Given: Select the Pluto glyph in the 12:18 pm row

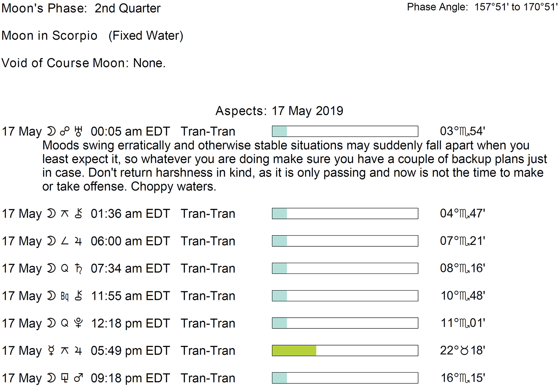Looking at the screenshot, I should [x=78, y=323].
